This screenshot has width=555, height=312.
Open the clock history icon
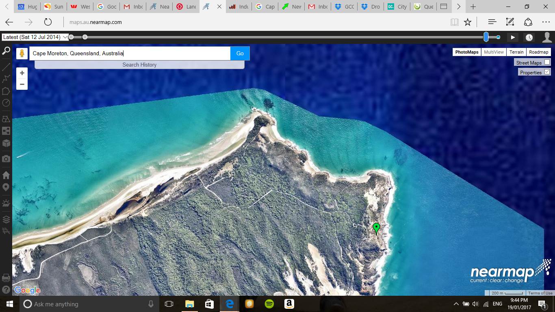(x=529, y=37)
